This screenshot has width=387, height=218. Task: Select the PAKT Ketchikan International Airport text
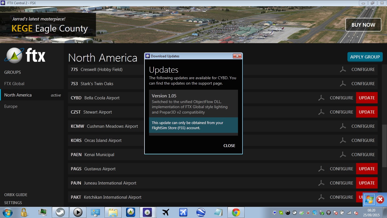pos(106,197)
